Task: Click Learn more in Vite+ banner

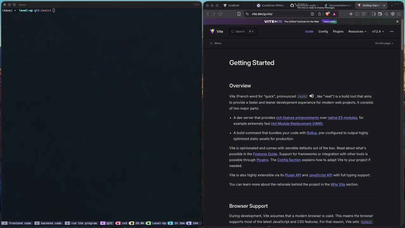Action: [x=329, y=22]
